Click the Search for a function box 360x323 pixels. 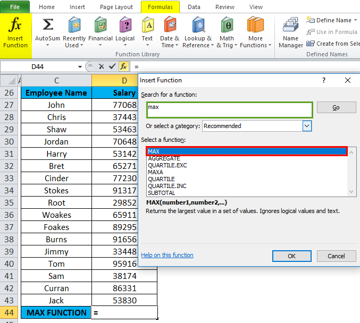229,109
